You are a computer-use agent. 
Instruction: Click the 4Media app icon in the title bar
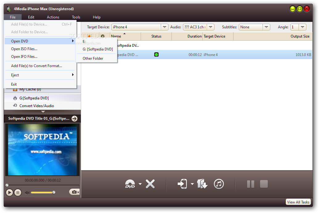[x=9, y=9]
